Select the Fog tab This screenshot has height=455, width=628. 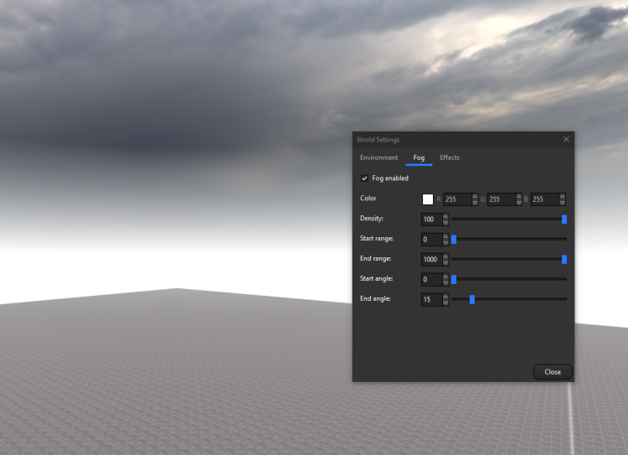[x=419, y=158]
